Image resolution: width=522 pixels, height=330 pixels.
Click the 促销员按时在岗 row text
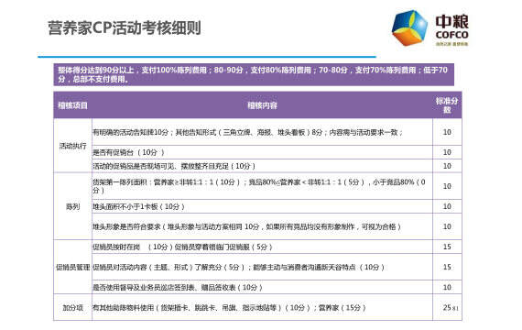182,247
